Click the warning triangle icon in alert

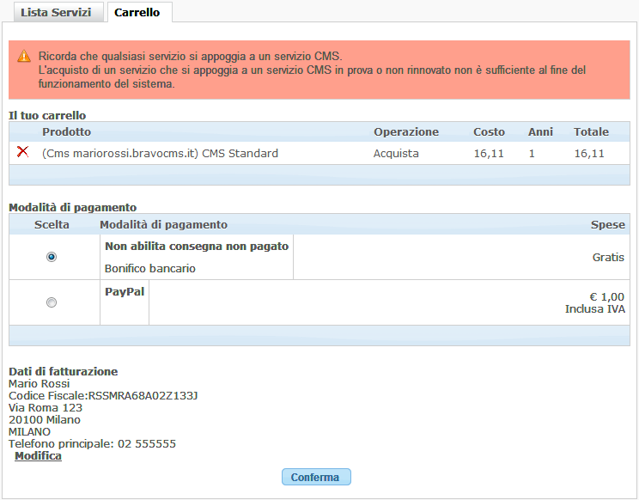(x=24, y=56)
